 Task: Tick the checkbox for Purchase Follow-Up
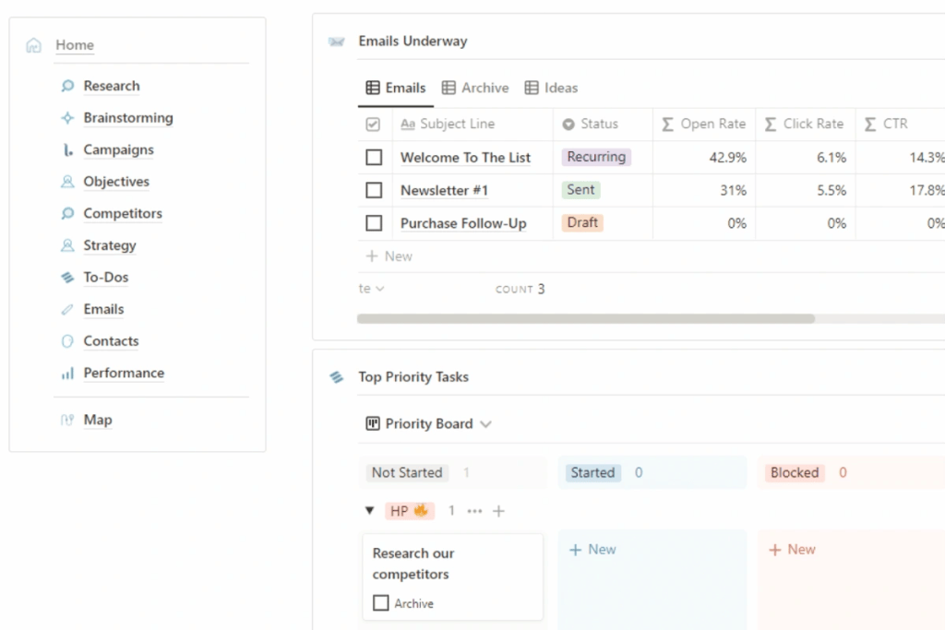coord(374,223)
